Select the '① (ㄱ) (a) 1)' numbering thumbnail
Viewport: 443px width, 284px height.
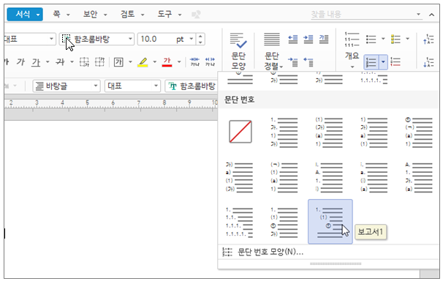[x=419, y=132]
